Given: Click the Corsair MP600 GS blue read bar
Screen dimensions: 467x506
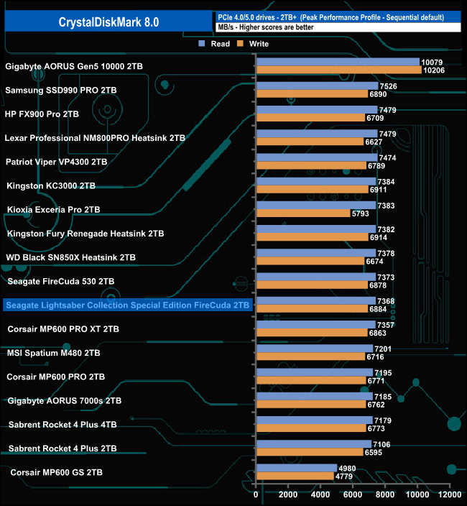Looking at the screenshot, I should pos(297,468).
